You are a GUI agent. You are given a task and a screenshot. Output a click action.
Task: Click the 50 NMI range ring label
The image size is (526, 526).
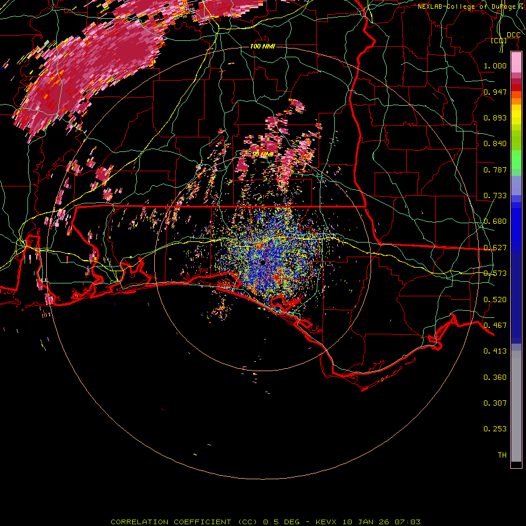[262, 155]
